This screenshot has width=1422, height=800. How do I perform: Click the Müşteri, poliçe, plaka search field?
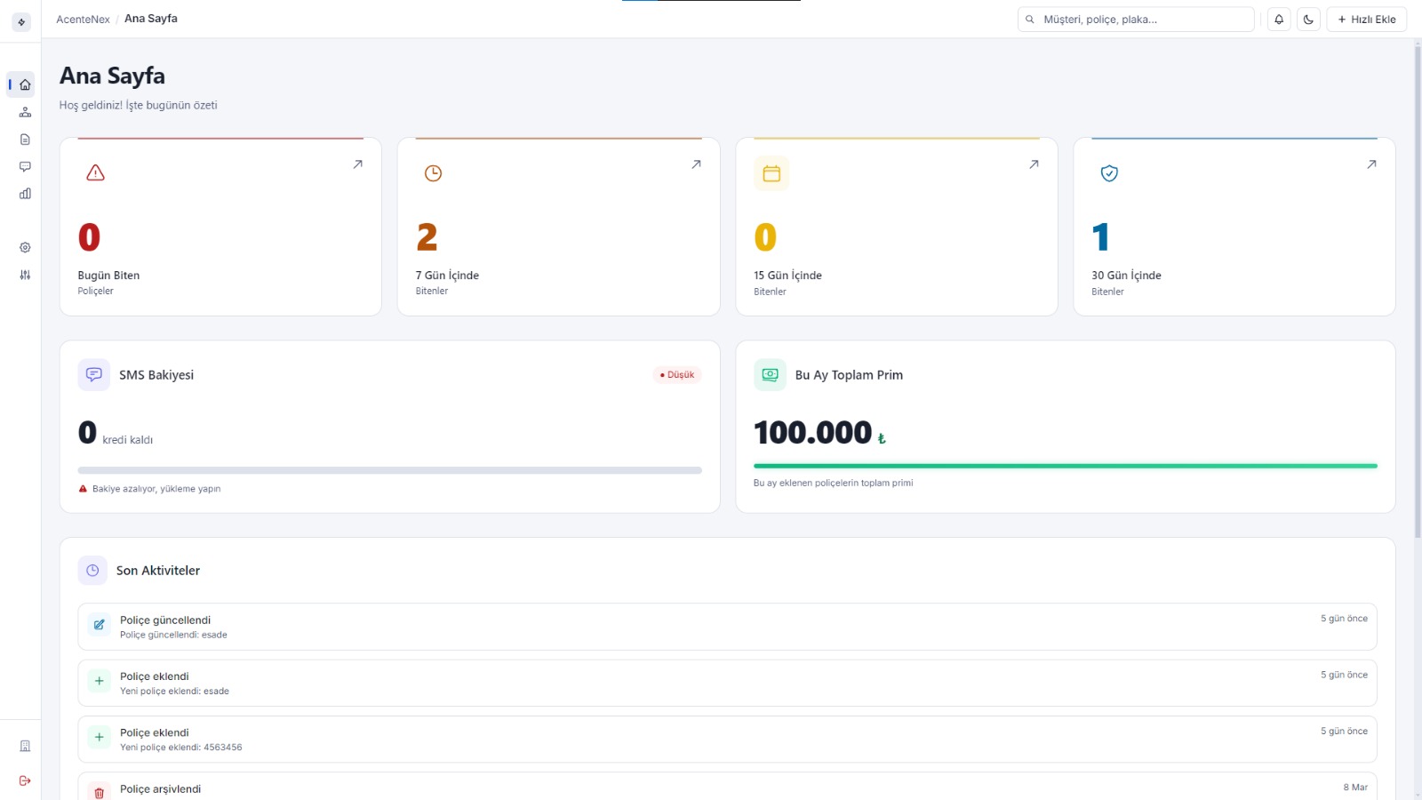[1135, 19]
